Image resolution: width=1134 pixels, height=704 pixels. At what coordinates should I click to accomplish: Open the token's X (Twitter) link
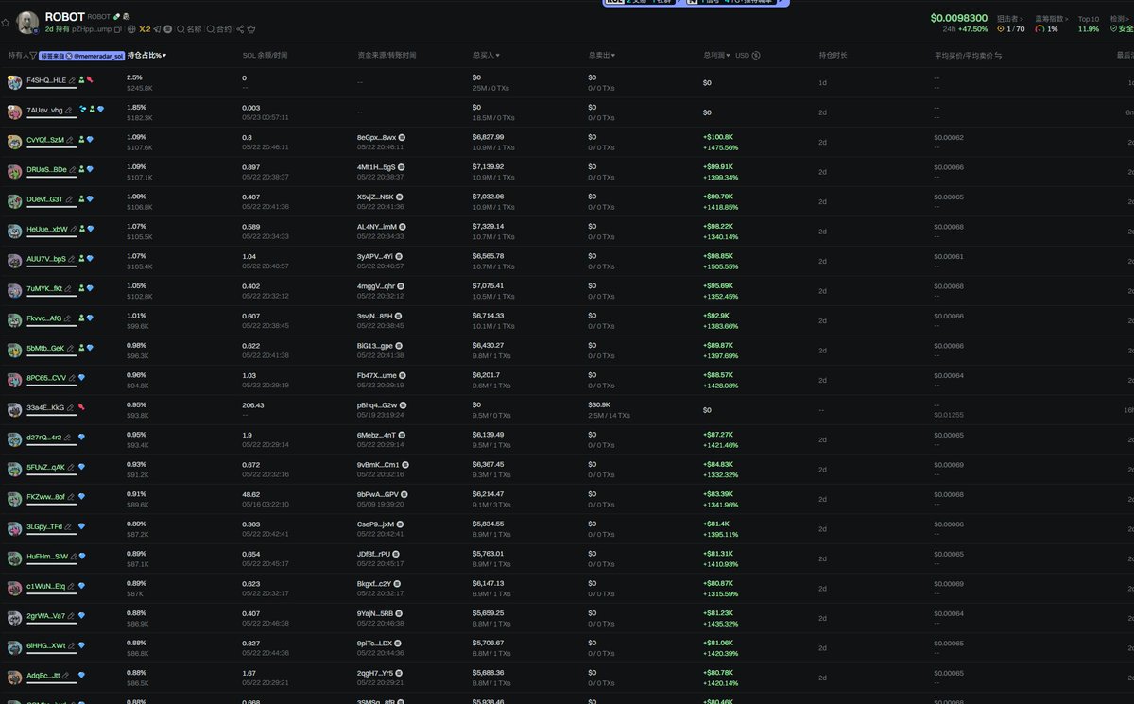146,29
